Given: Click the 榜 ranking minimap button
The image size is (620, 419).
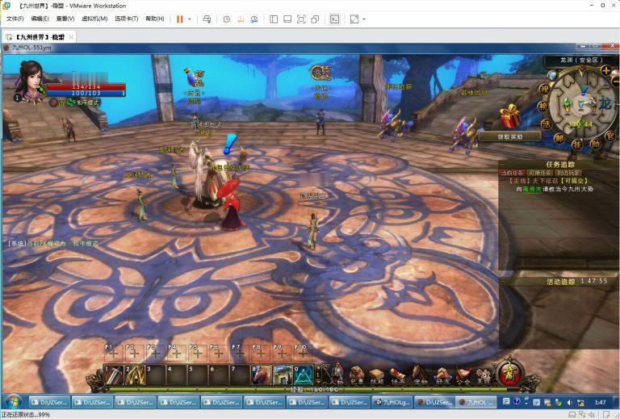Looking at the screenshot, I should 542,106.
